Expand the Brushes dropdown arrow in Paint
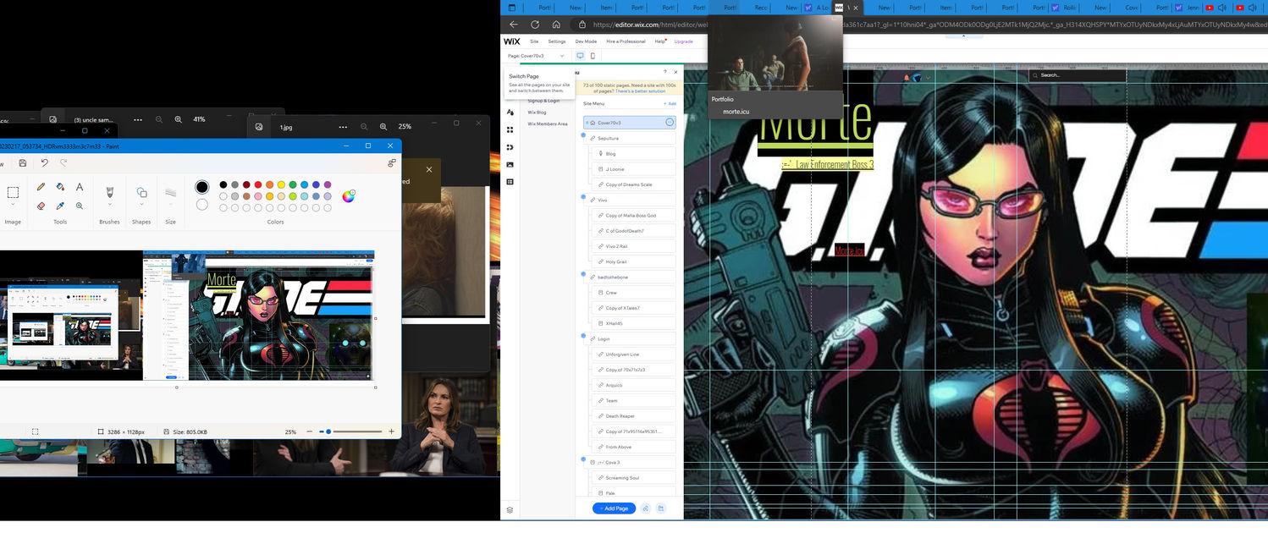Viewport: 1268px width, 544px height. click(x=109, y=204)
